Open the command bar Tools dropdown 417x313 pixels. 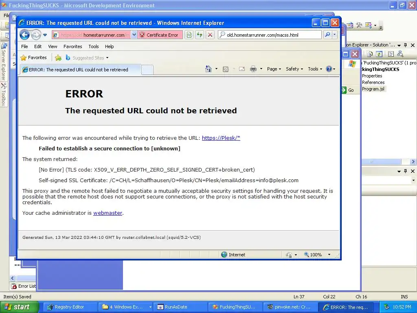tap(315, 69)
